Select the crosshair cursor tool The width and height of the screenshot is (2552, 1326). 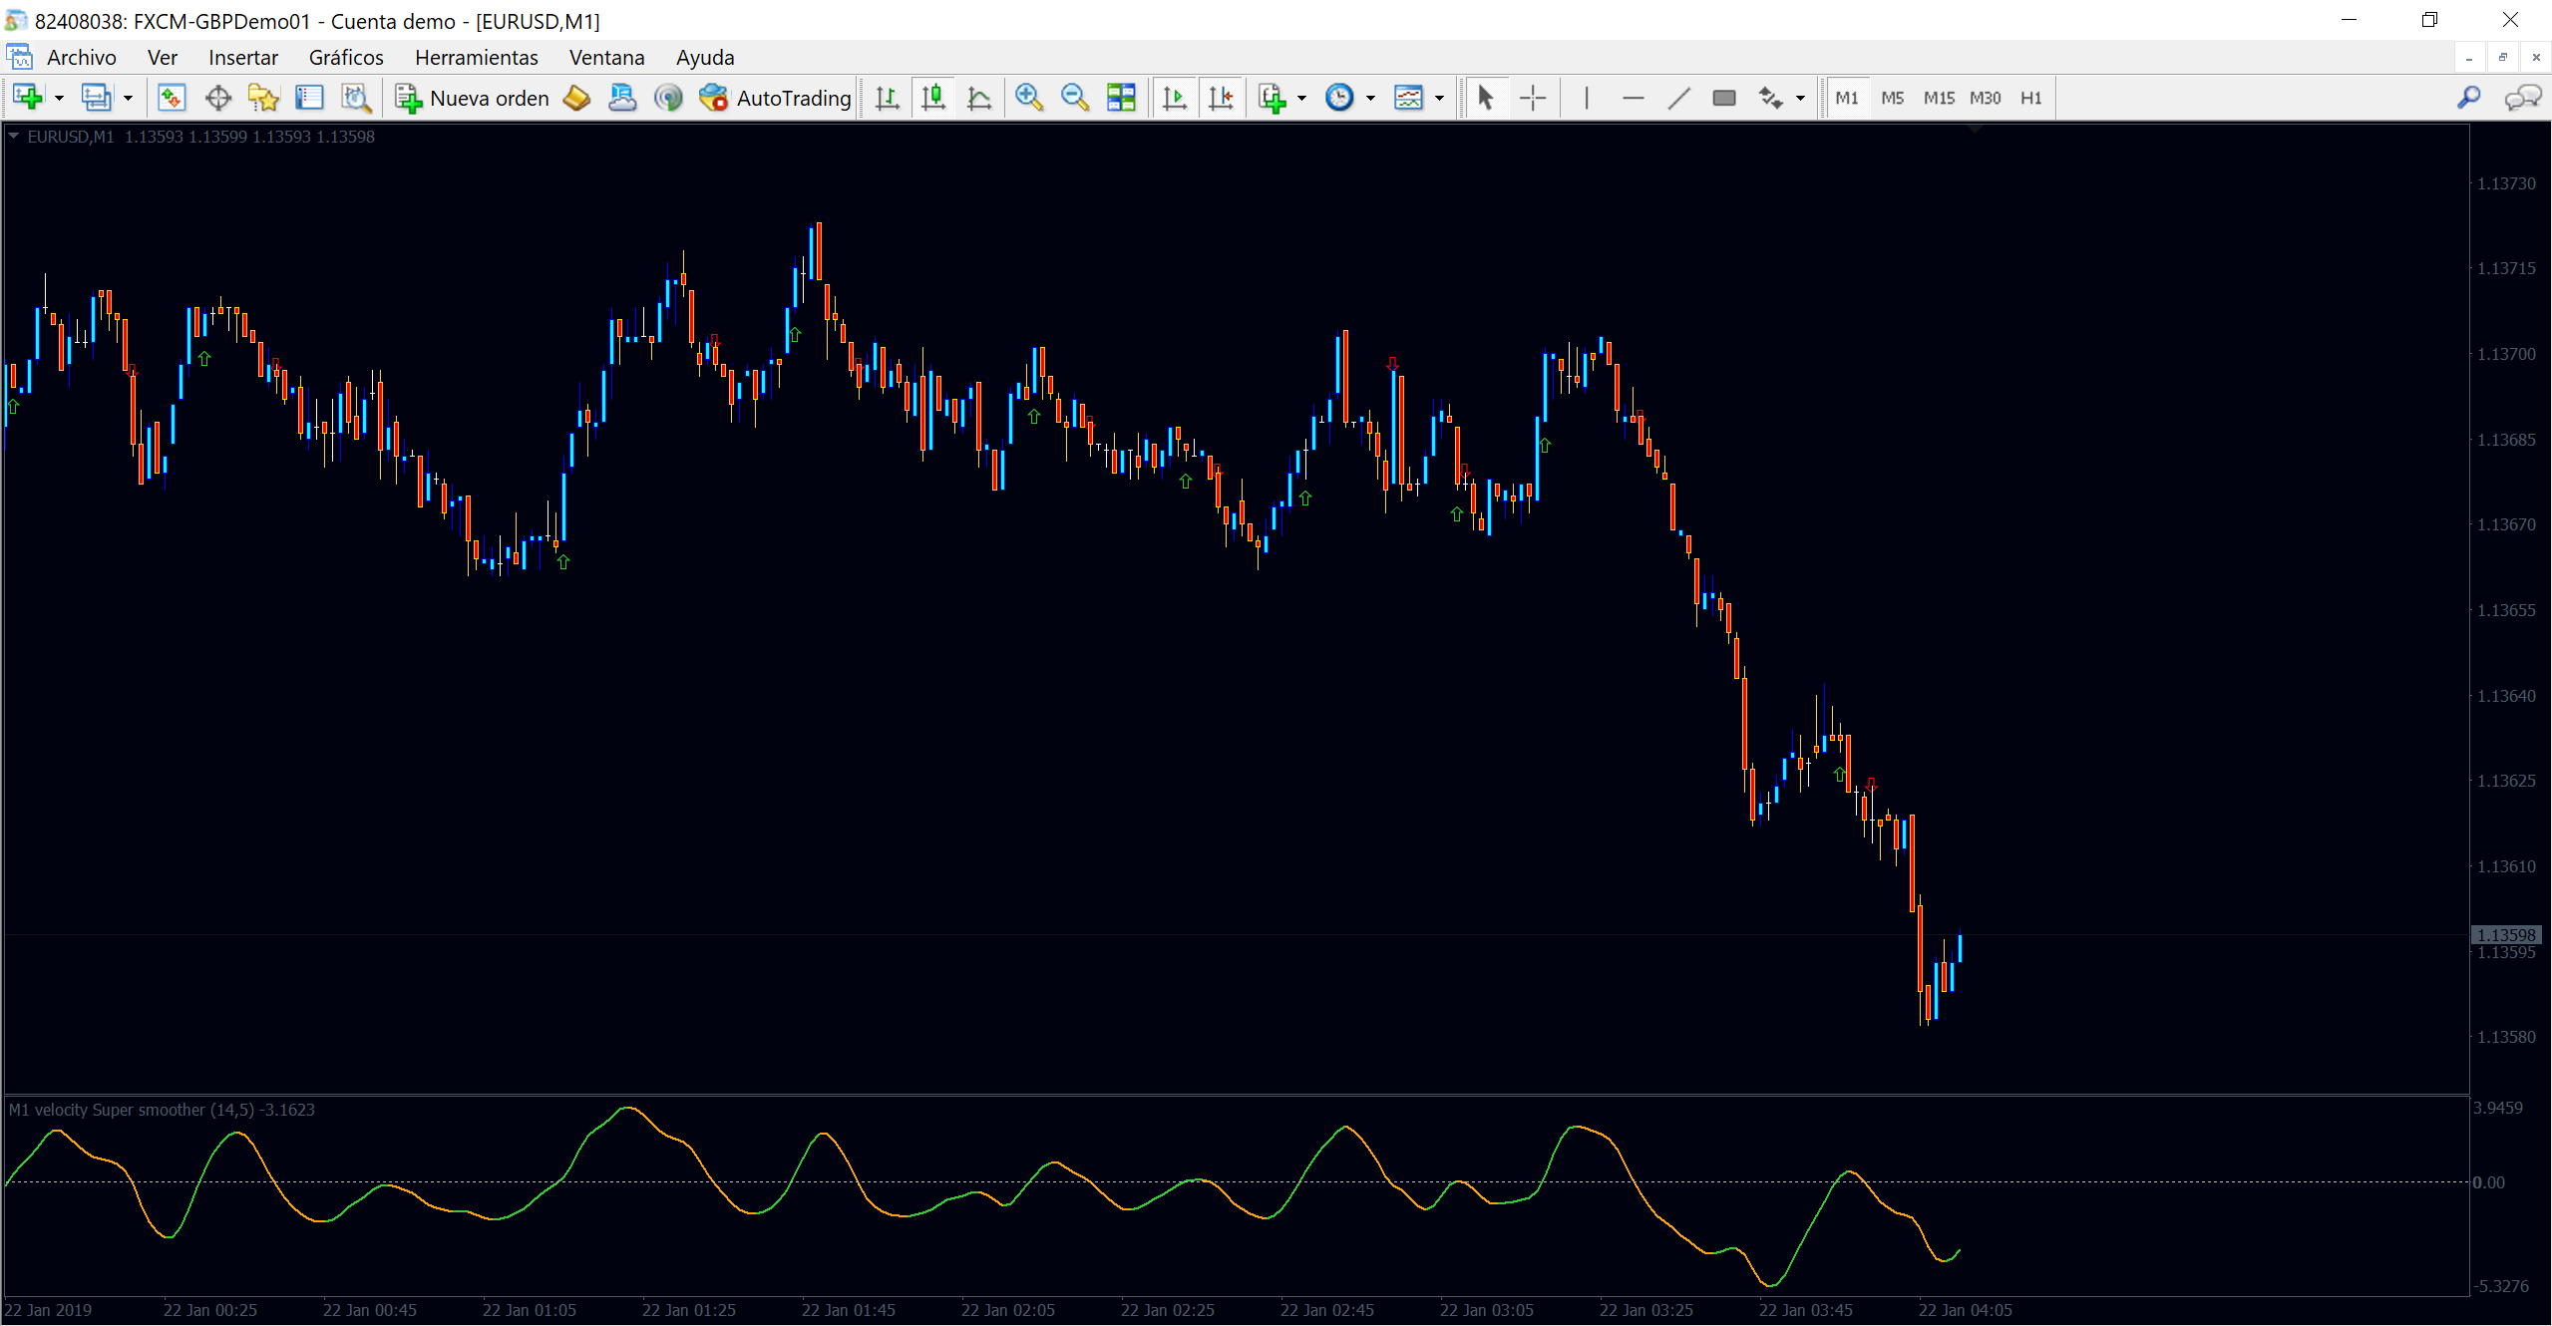pyautogui.click(x=1533, y=98)
